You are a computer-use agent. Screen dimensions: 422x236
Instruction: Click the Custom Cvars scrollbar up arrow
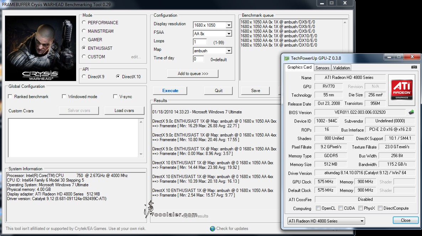[141, 122]
